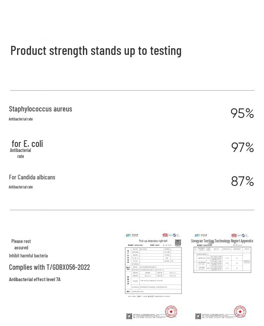Image resolution: width=264 pixels, height=326 pixels.
Task: Select the "for E. coli" label
Action: (27, 144)
